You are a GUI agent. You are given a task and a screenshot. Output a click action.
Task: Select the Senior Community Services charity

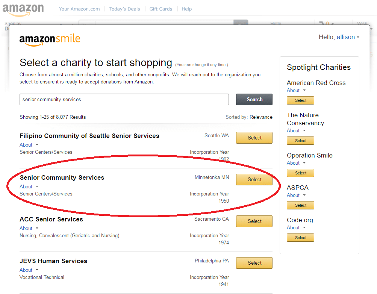click(x=254, y=180)
